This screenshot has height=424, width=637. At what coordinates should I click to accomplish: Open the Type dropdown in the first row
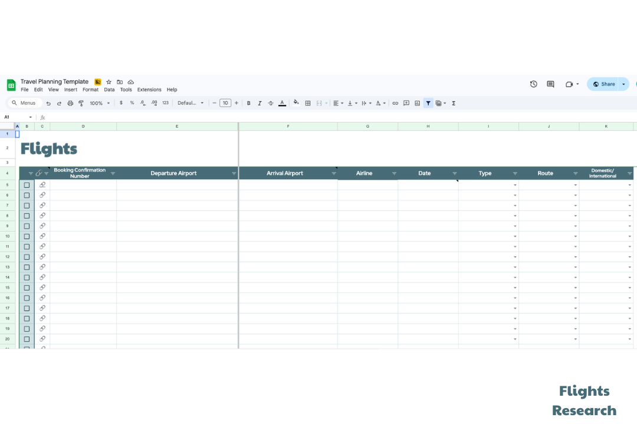[x=515, y=184]
